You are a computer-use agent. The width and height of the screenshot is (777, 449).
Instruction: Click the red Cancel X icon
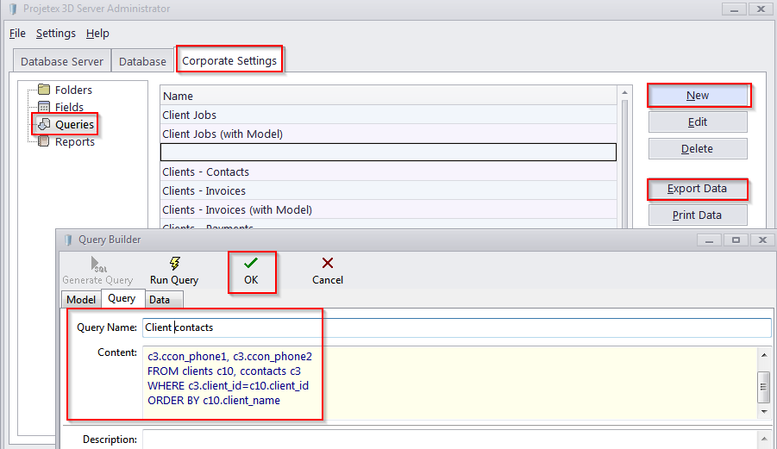pos(327,264)
